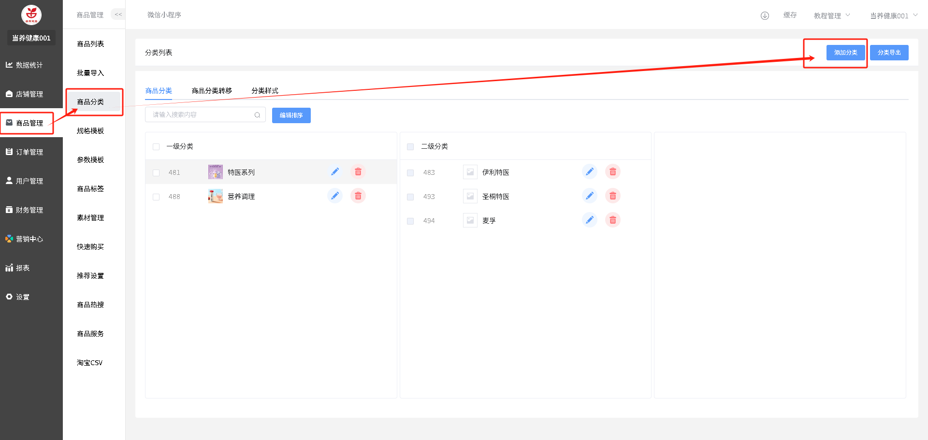Click the 营养调理 category thumbnail

[216, 196]
